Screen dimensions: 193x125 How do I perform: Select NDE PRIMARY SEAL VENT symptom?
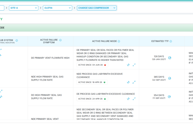click(45, 119)
